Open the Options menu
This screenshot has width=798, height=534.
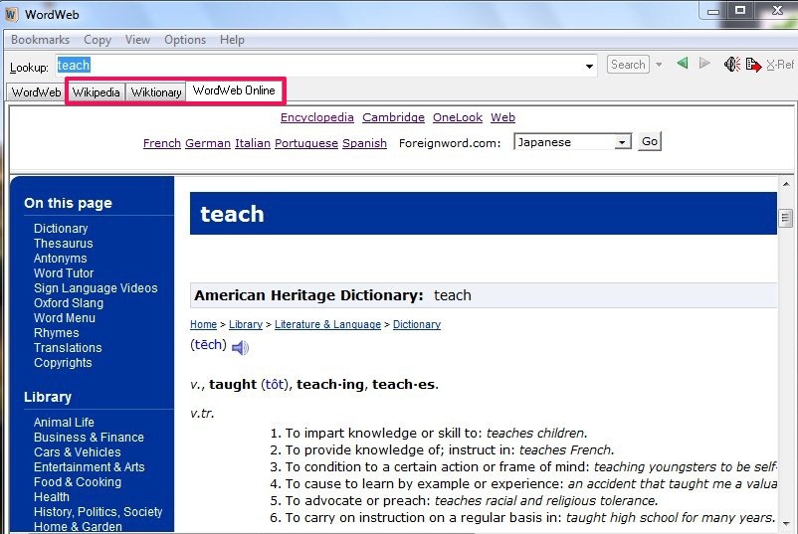pyautogui.click(x=185, y=40)
